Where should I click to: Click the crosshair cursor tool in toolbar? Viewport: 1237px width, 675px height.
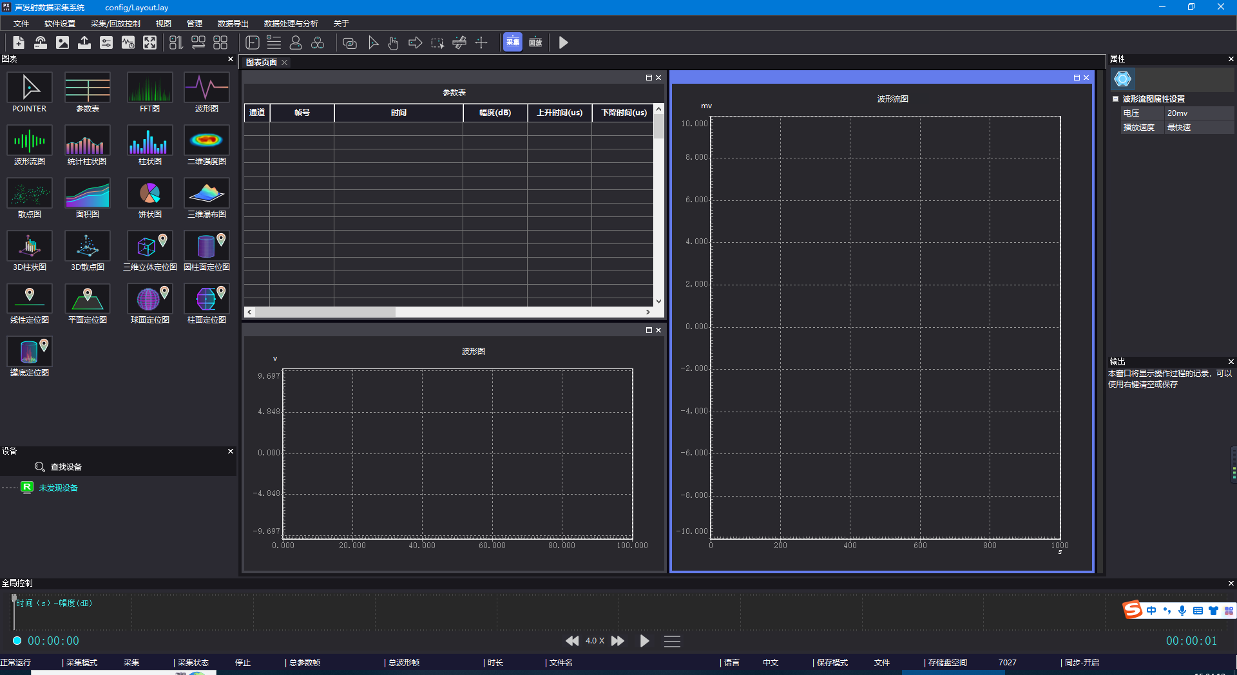click(x=481, y=43)
